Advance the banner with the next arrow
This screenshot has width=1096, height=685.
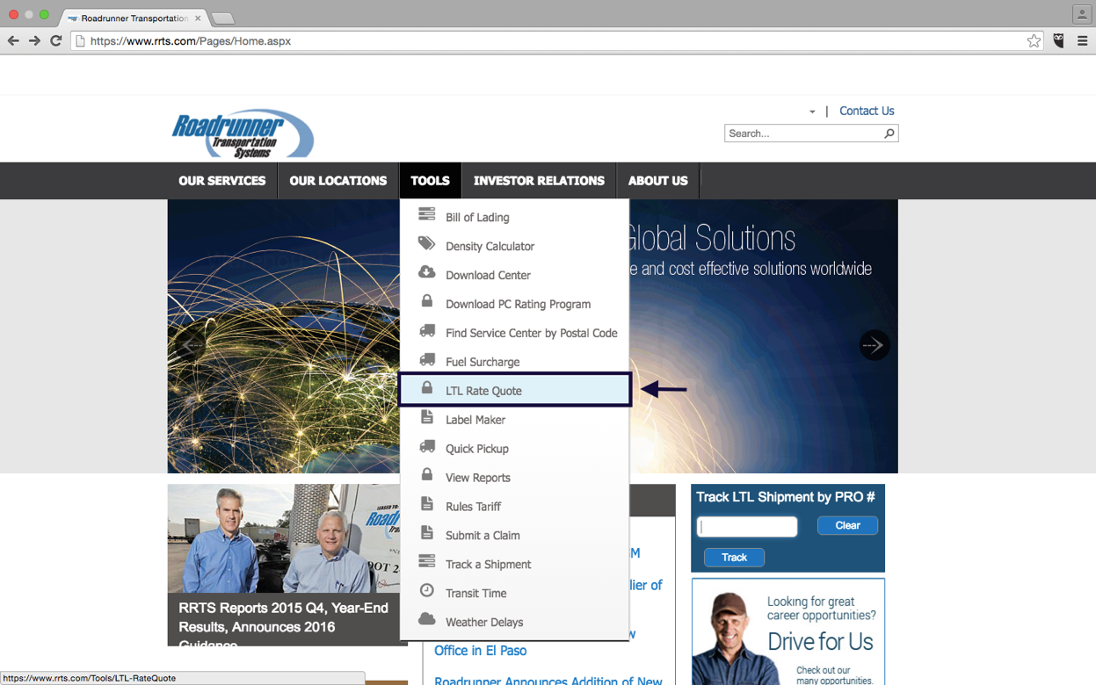point(874,345)
